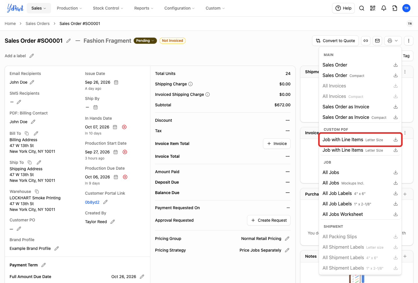This screenshot has height=283, width=418.
Task: Open Issue Date calendar picker
Action: click(x=116, y=82)
